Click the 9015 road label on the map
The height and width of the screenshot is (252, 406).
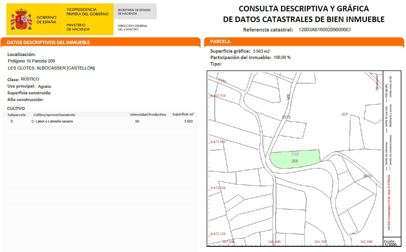(286, 117)
